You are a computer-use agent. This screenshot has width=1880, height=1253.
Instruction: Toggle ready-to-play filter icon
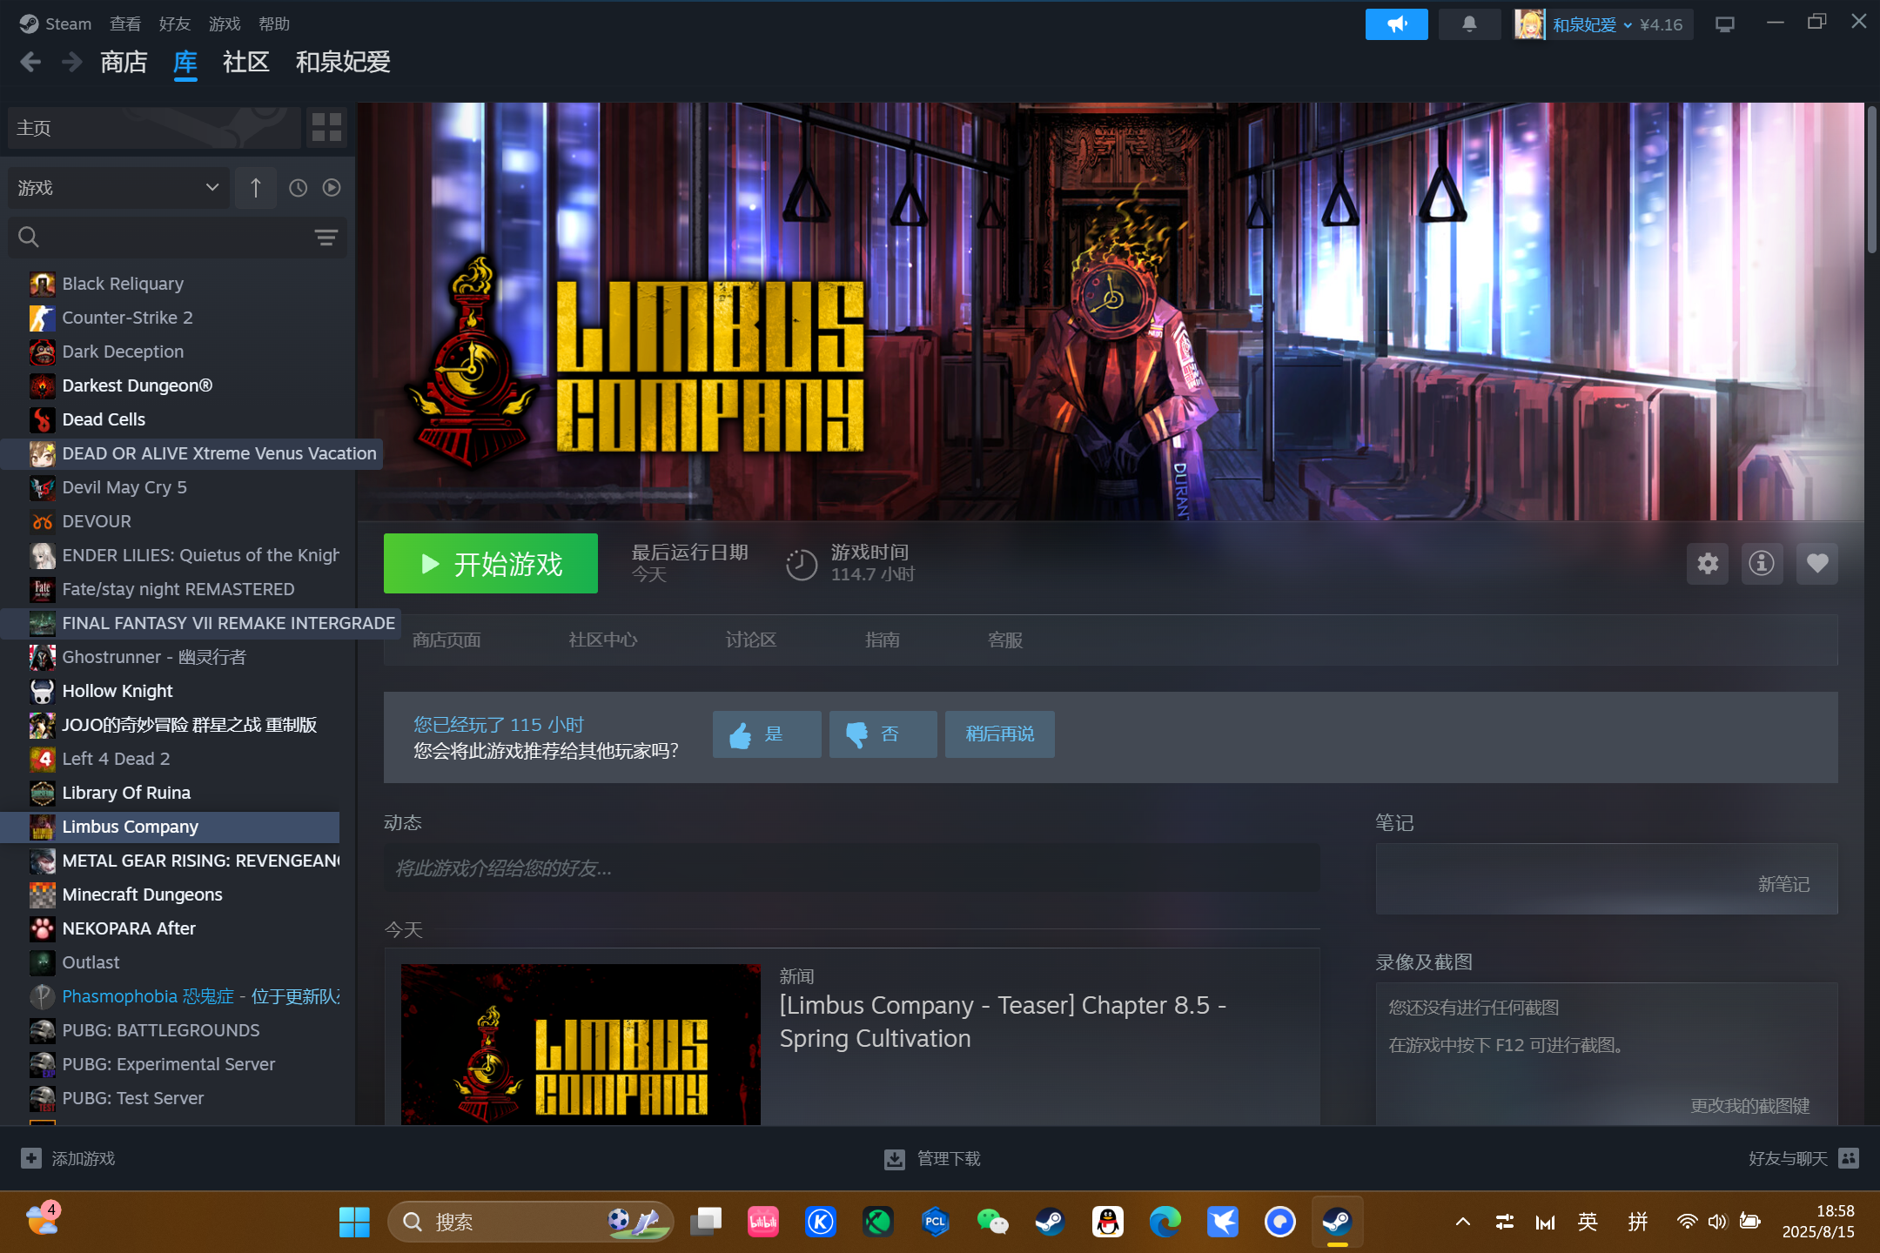pos(332,188)
